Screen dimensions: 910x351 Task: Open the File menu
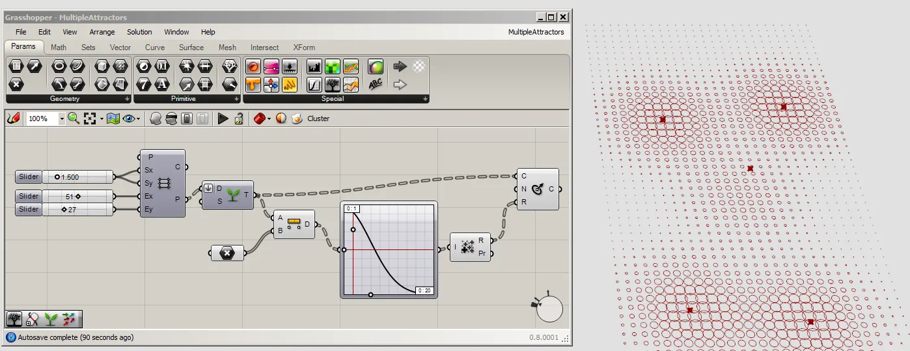click(x=21, y=32)
